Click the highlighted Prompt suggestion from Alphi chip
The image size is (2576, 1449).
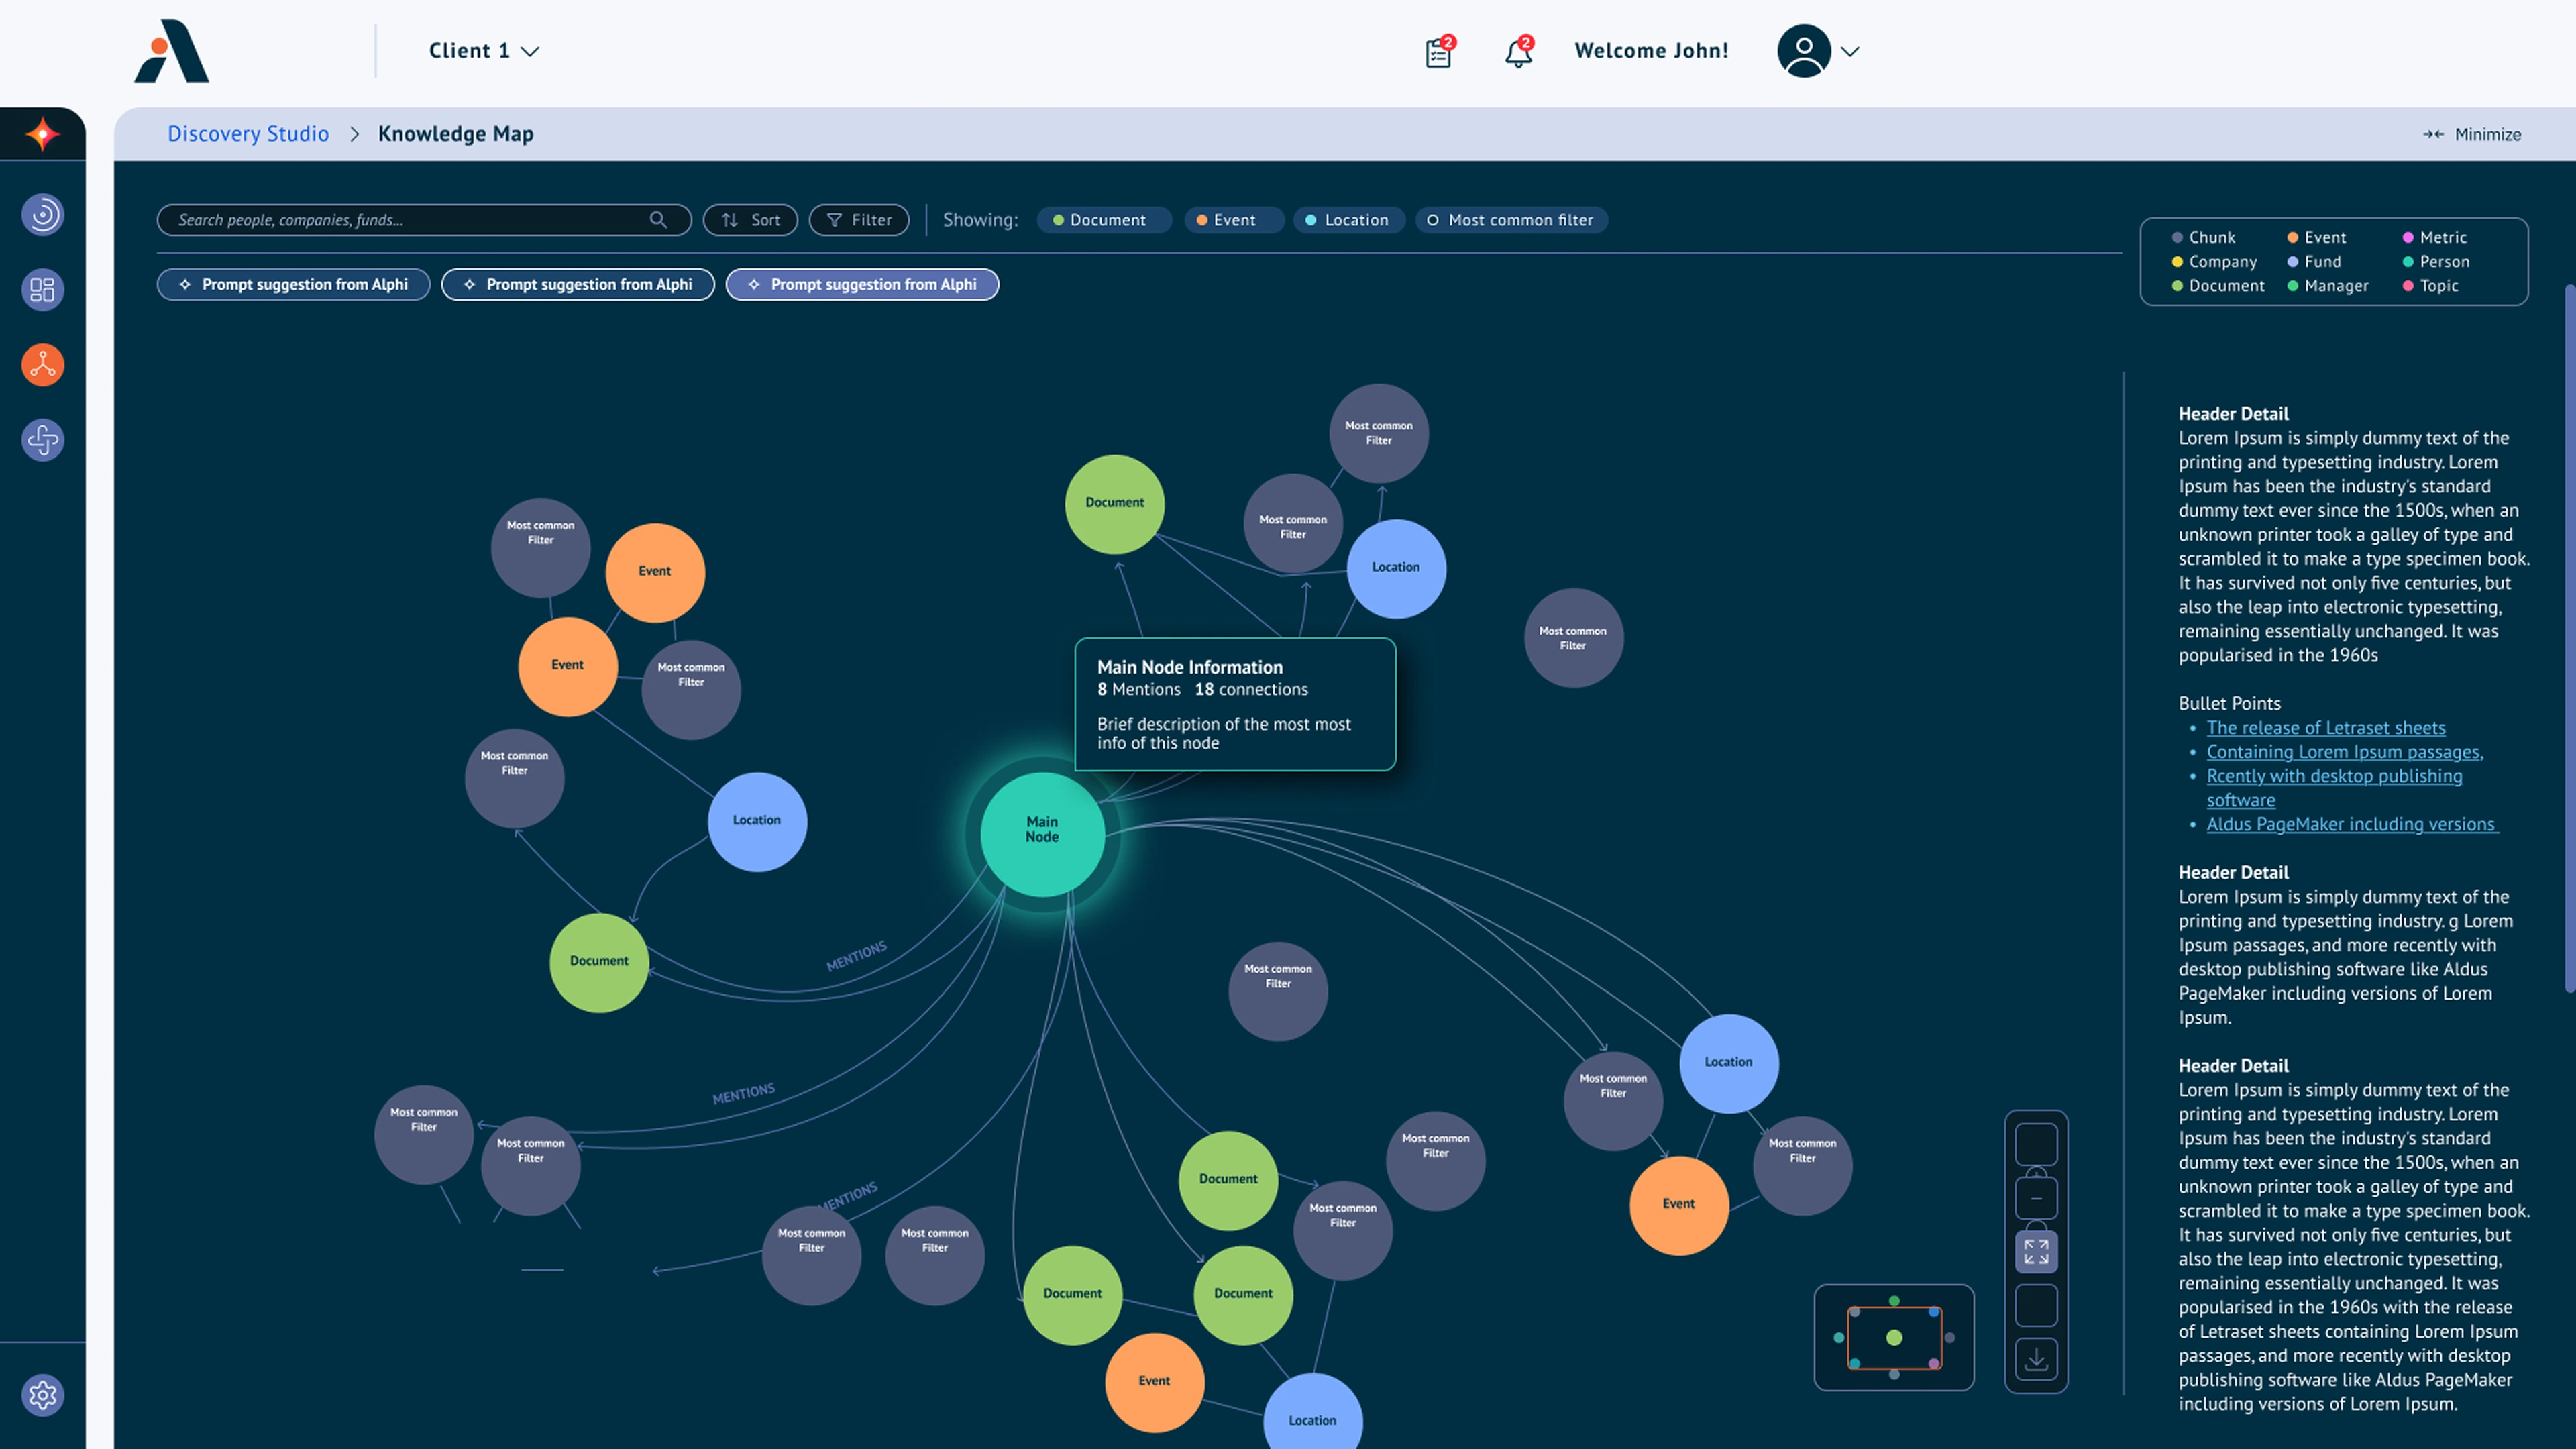862,285
